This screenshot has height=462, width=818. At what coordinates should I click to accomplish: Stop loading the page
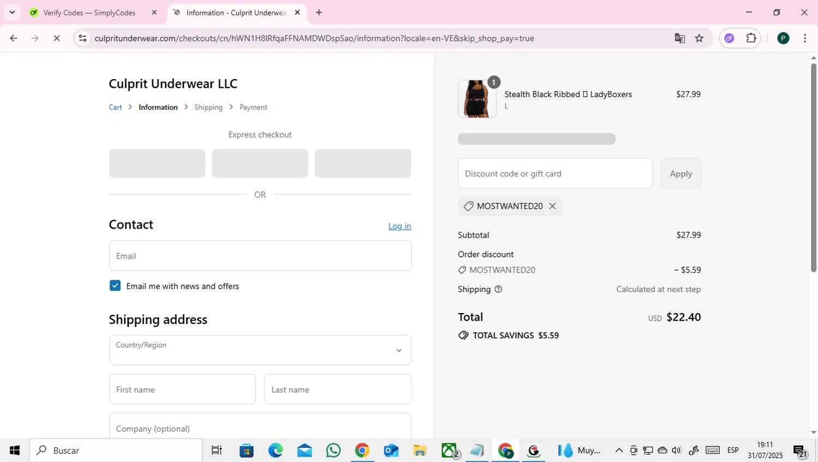tap(57, 38)
